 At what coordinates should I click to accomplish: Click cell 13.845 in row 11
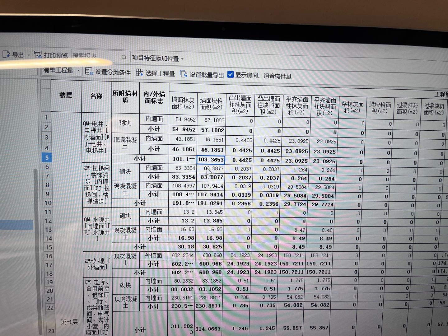(210, 212)
